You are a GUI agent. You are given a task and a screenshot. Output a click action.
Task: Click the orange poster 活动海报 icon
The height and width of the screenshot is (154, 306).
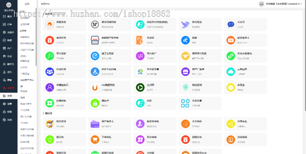[x=231, y=139]
